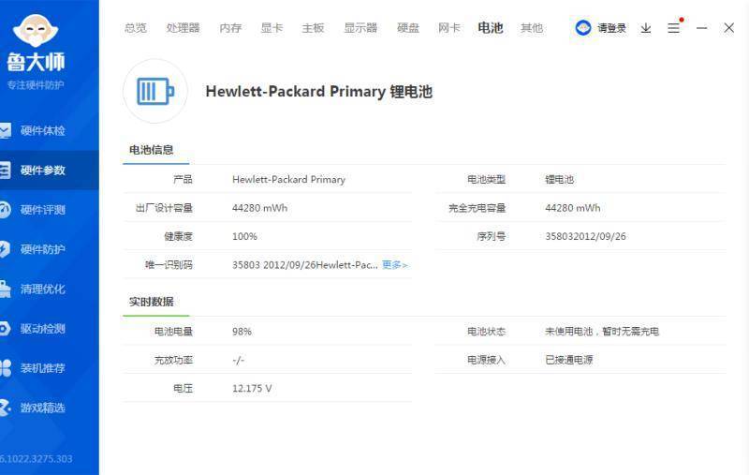Click the 鲁大师 mascot logo
Screen dimensions: 749x475
tap(36, 31)
